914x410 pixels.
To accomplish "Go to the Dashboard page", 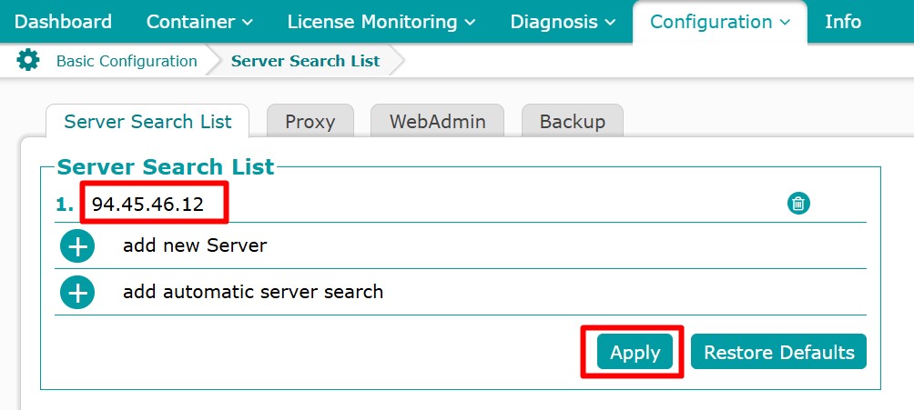I will [x=63, y=22].
